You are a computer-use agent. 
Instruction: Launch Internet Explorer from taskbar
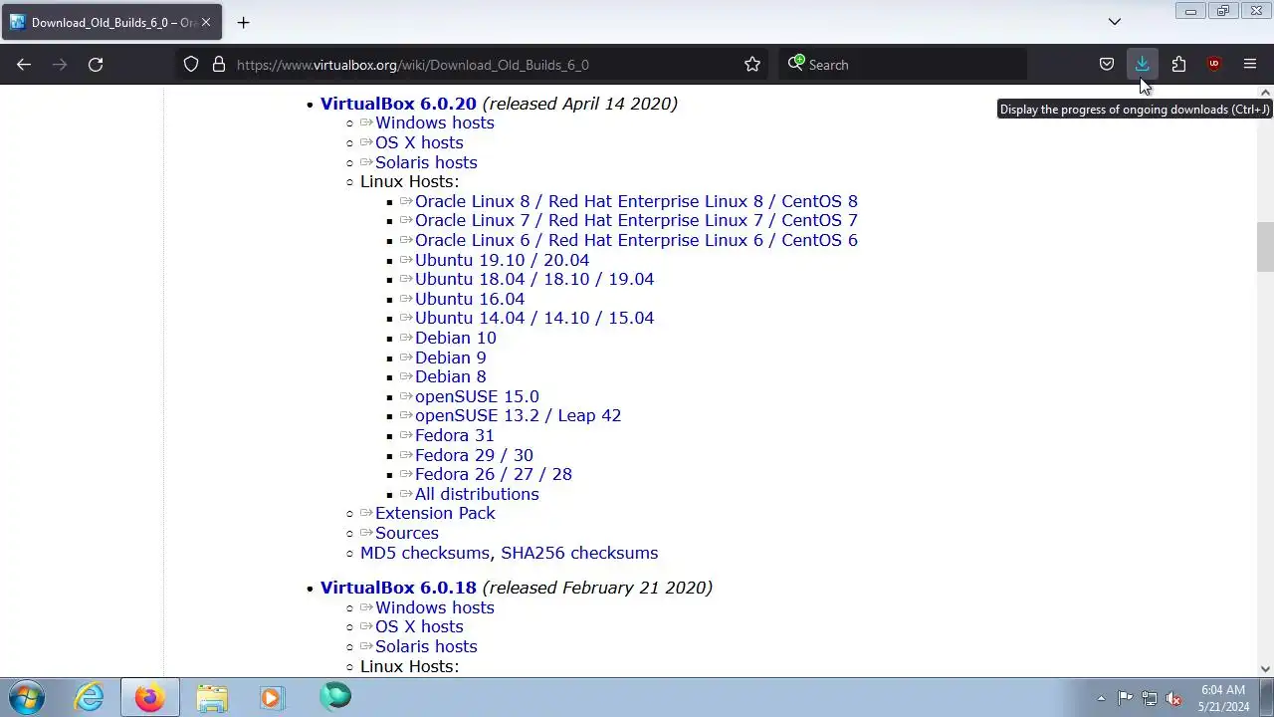pos(90,697)
